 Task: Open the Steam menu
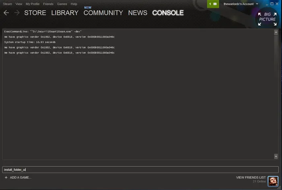point(7,4)
